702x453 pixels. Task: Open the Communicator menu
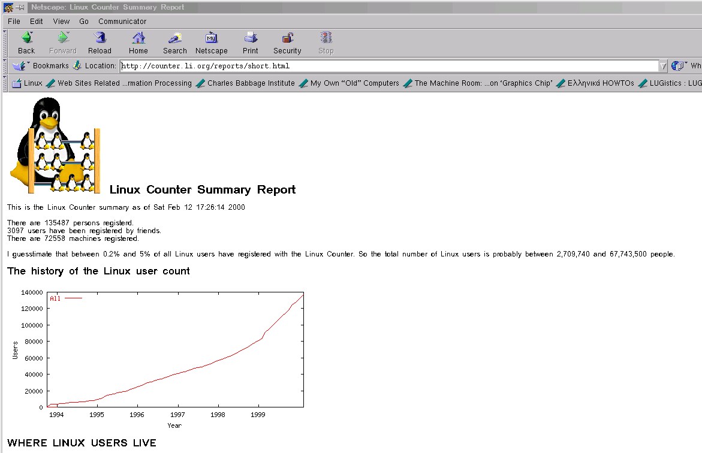click(x=122, y=21)
